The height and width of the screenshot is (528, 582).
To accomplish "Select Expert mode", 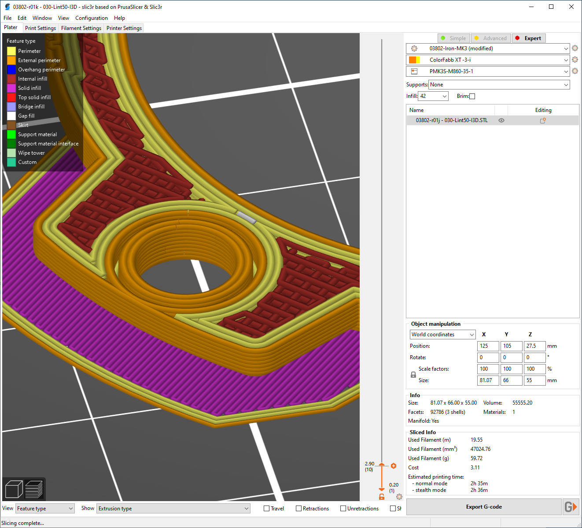I will point(529,38).
